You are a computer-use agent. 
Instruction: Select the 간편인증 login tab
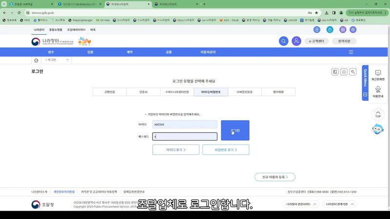pos(109,92)
